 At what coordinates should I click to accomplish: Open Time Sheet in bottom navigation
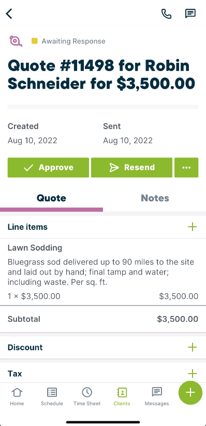[87, 396]
